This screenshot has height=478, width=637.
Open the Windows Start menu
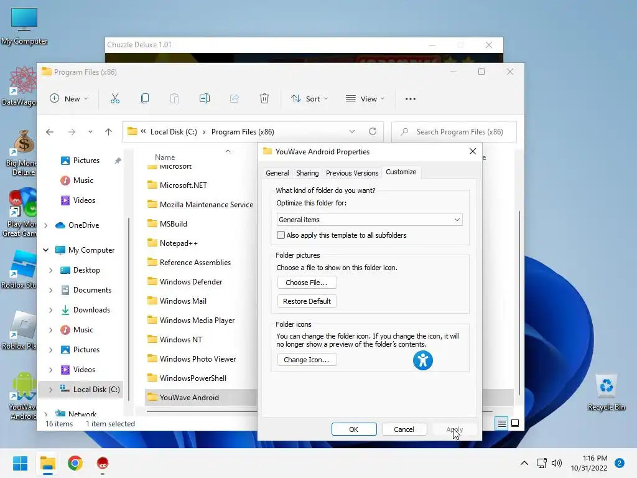[x=20, y=463]
